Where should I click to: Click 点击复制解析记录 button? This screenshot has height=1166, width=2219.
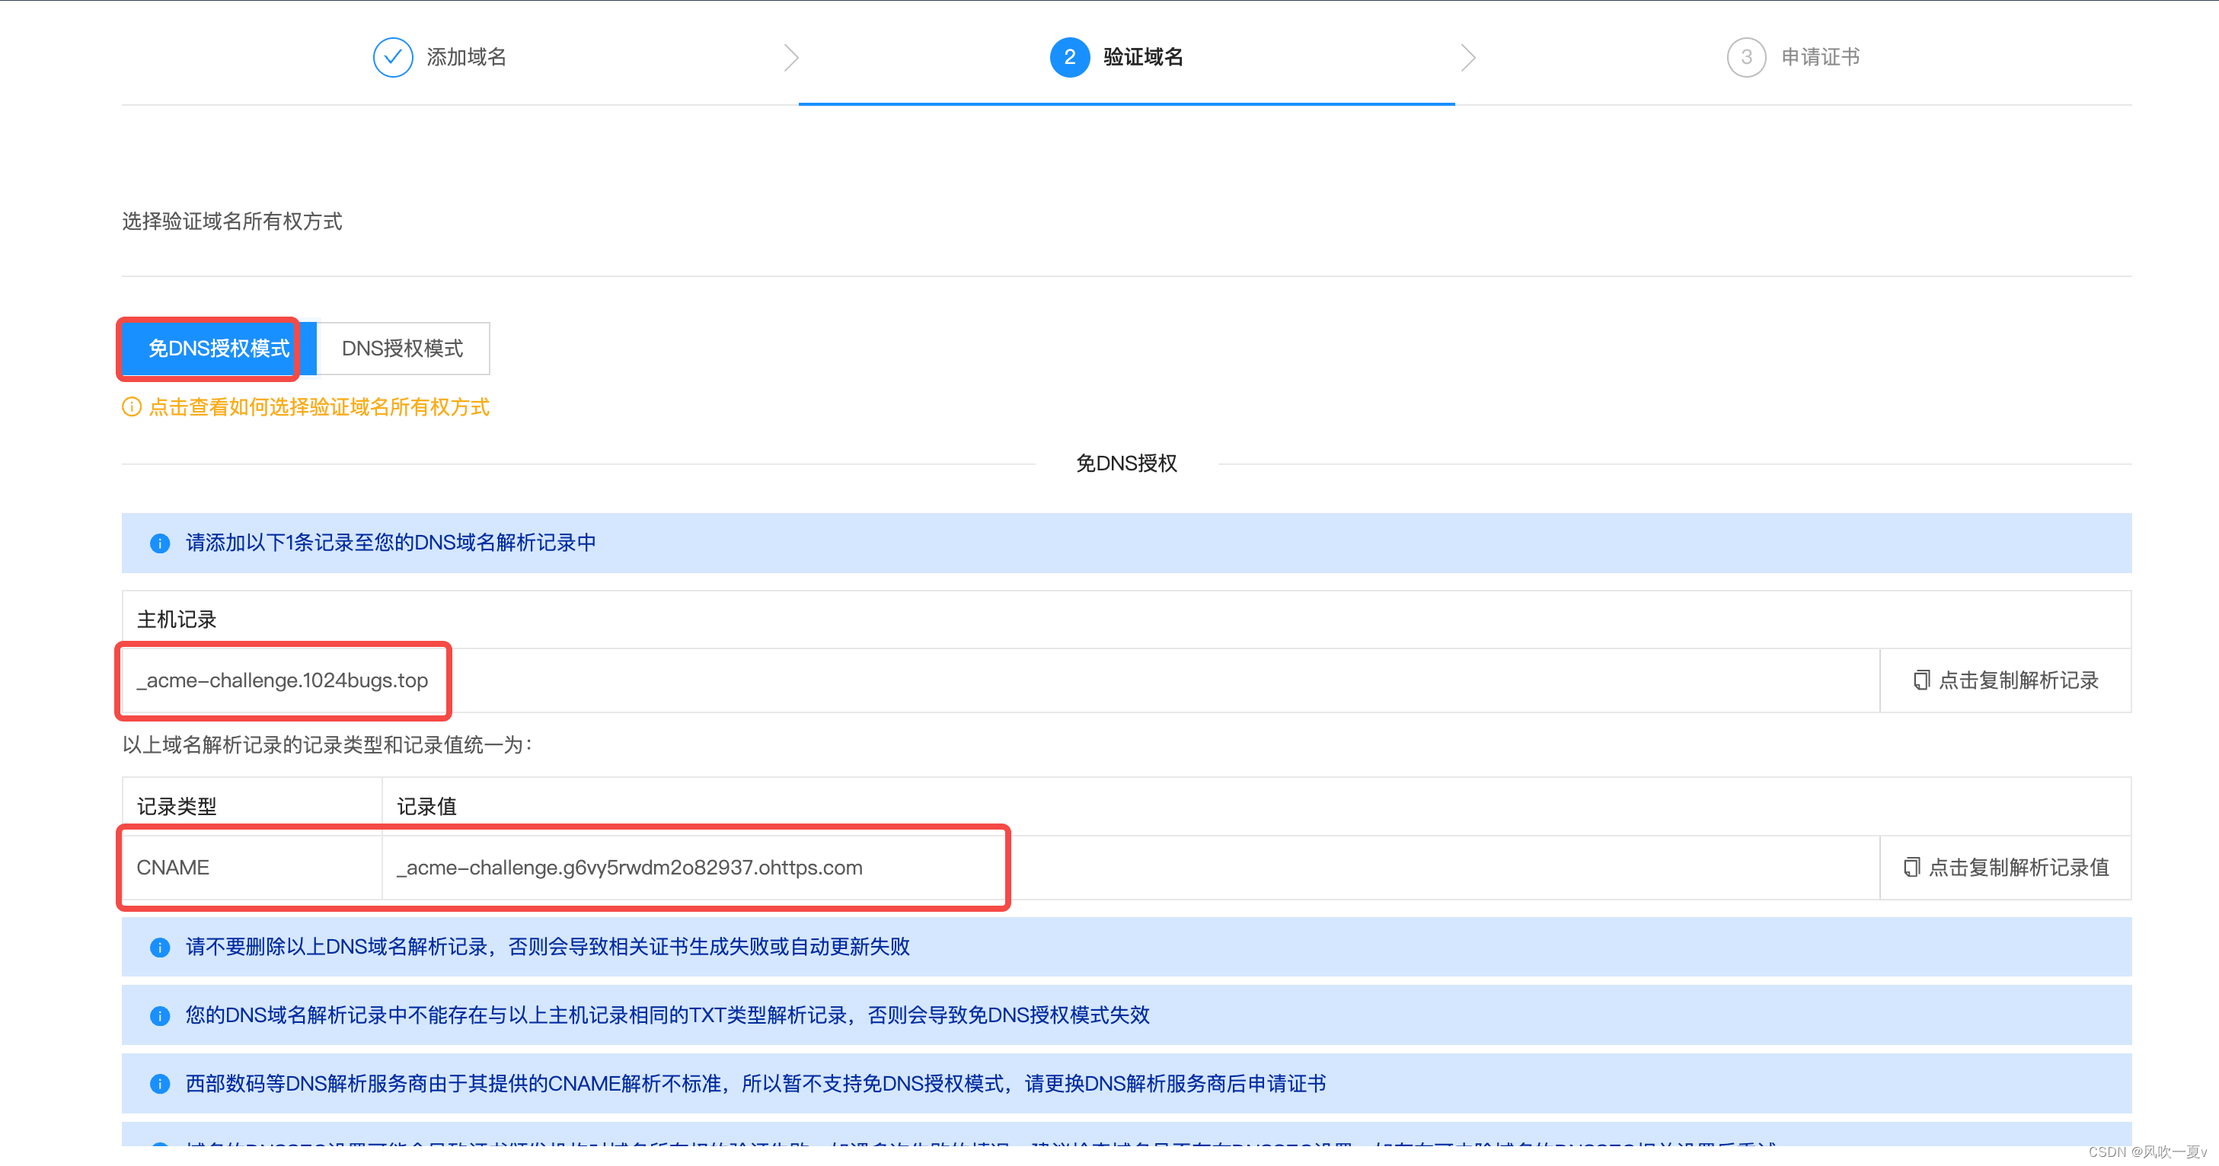click(x=2004, y=680)
